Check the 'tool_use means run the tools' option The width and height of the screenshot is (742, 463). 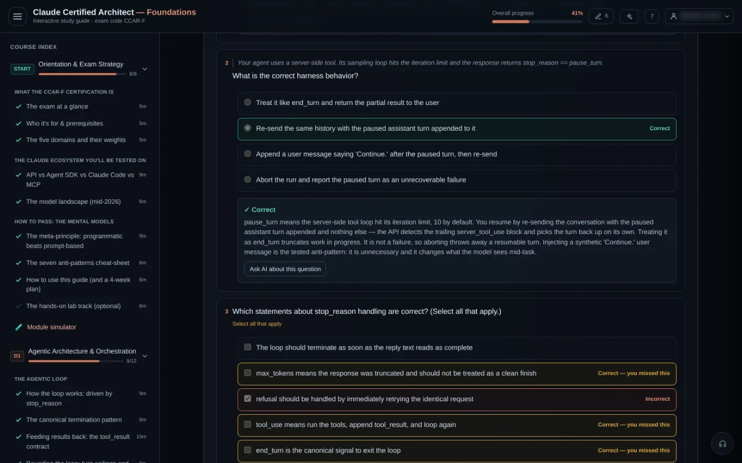point(247,425)
